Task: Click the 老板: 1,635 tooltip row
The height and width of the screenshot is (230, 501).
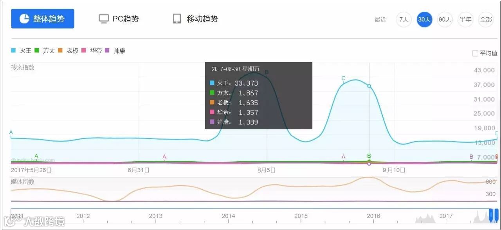Action: 234,102
